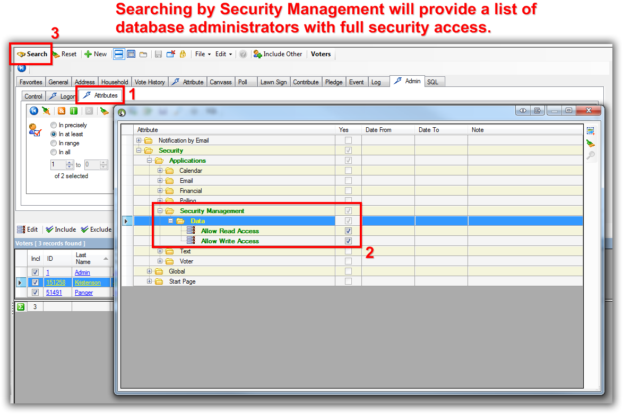Check the Allow Write Access checkbox

[348, 241]
